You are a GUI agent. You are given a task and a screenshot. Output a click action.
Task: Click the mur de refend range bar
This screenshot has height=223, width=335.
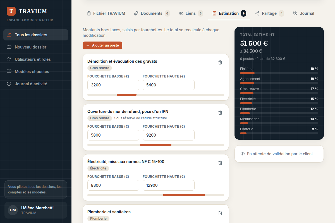tap(156, 145)
